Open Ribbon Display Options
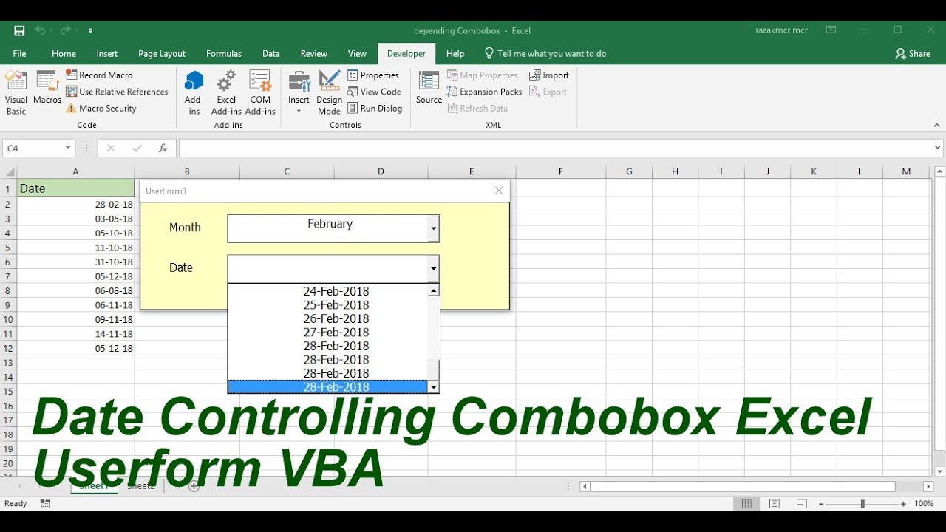 (831, 30)
